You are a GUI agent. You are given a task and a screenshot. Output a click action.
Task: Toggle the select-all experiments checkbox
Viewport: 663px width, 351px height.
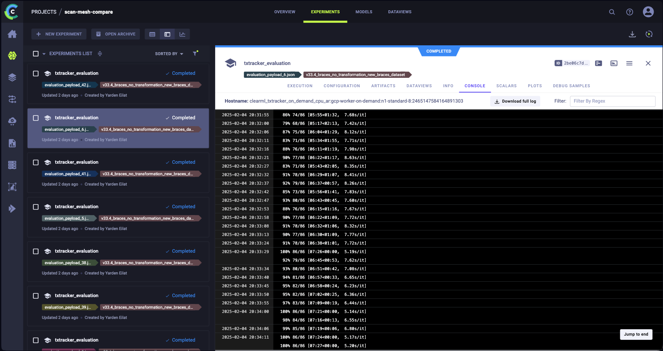tap(36, 53)
